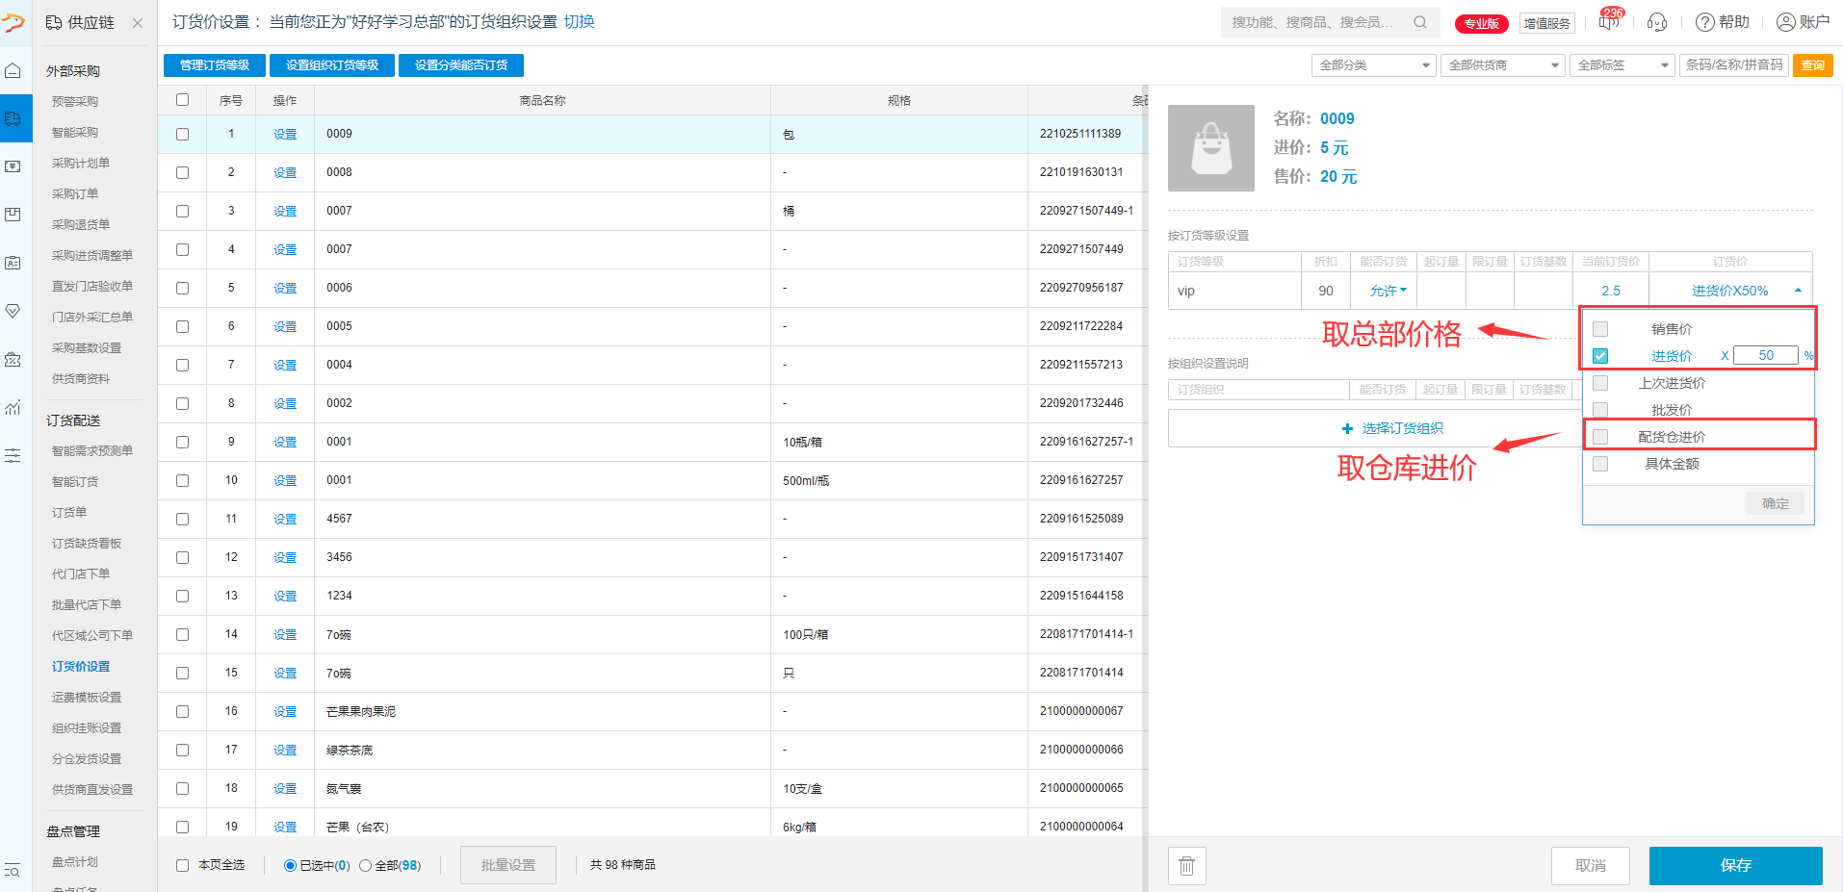Check the checkbox for row 1 (0009)
This screenshot has height=892, width=1843.
click(183, 135)
